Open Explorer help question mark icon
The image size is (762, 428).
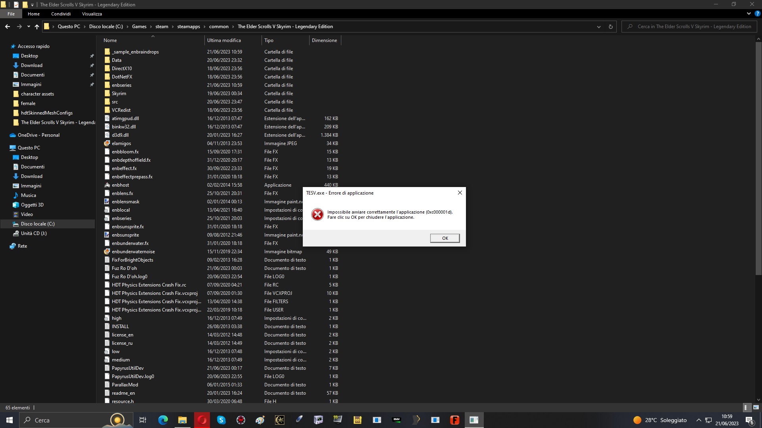point(757,13)
